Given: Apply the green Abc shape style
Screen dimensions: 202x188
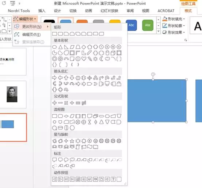Looking at the screenshot, I should click(148, 25).
